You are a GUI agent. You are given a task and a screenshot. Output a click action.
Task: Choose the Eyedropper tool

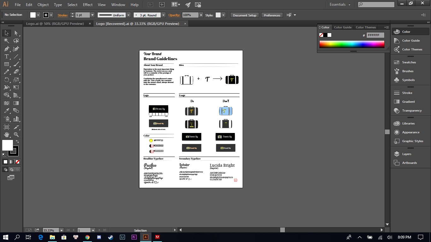pyautogui.click(x=7, y=111)
